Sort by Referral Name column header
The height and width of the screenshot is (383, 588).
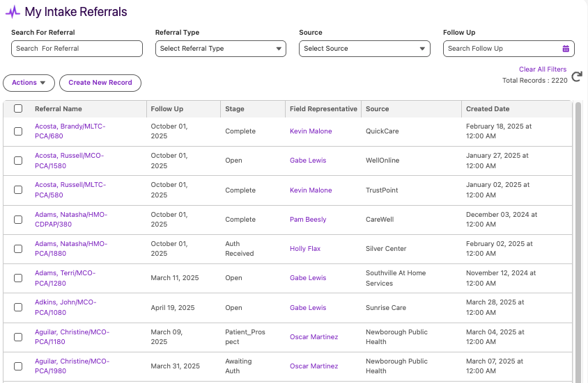coord(59,109)
